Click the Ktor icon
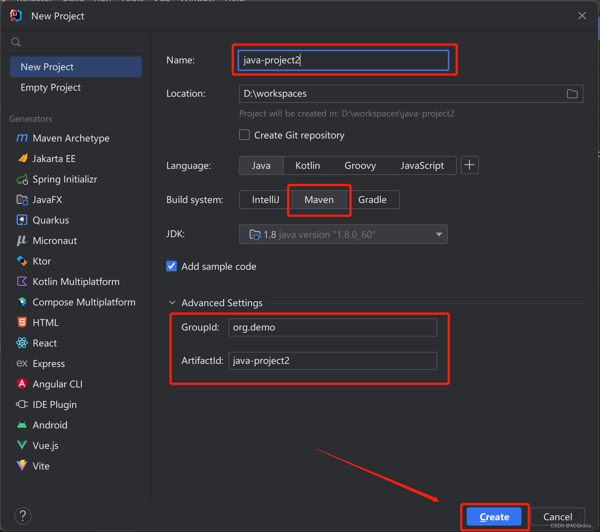The height and width of the screenshot is (532, 600). 22,261
